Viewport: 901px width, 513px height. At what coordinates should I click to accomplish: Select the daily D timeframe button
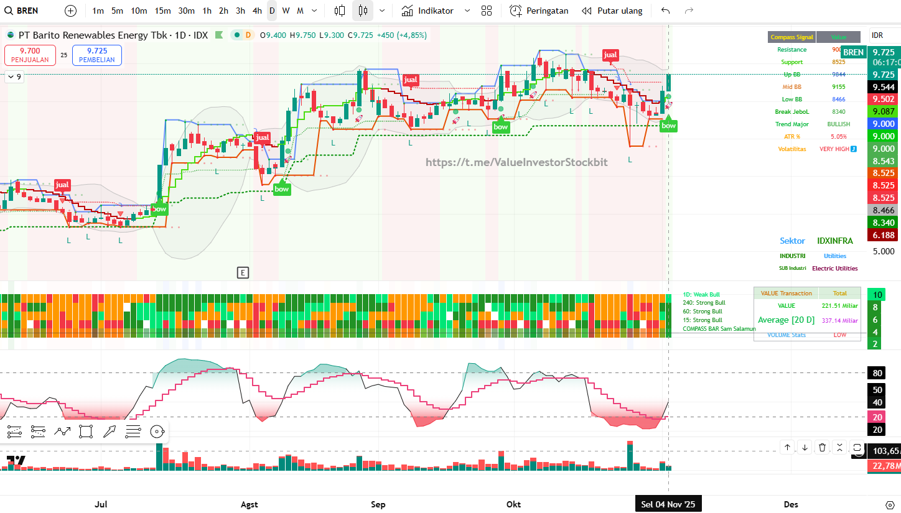(272, 11)
